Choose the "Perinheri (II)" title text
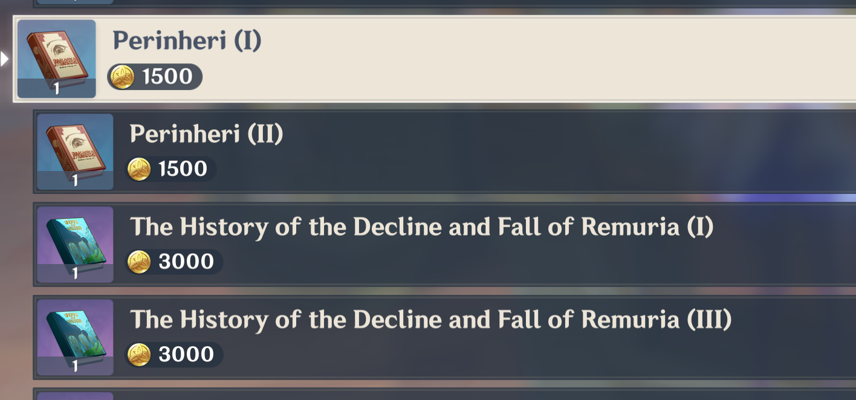 tap(206, 134)
